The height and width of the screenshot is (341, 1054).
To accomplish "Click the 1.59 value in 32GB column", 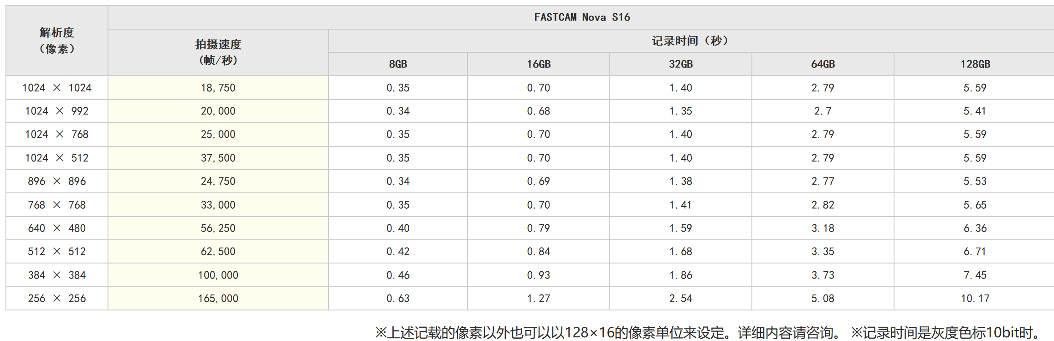I will (681, 228).
